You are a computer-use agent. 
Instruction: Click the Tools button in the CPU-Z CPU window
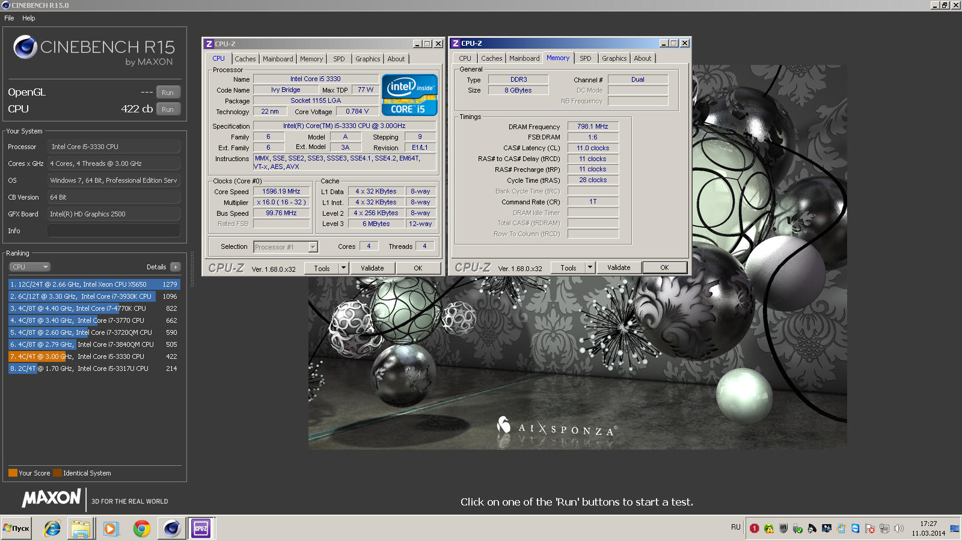(x=322, y=268)
